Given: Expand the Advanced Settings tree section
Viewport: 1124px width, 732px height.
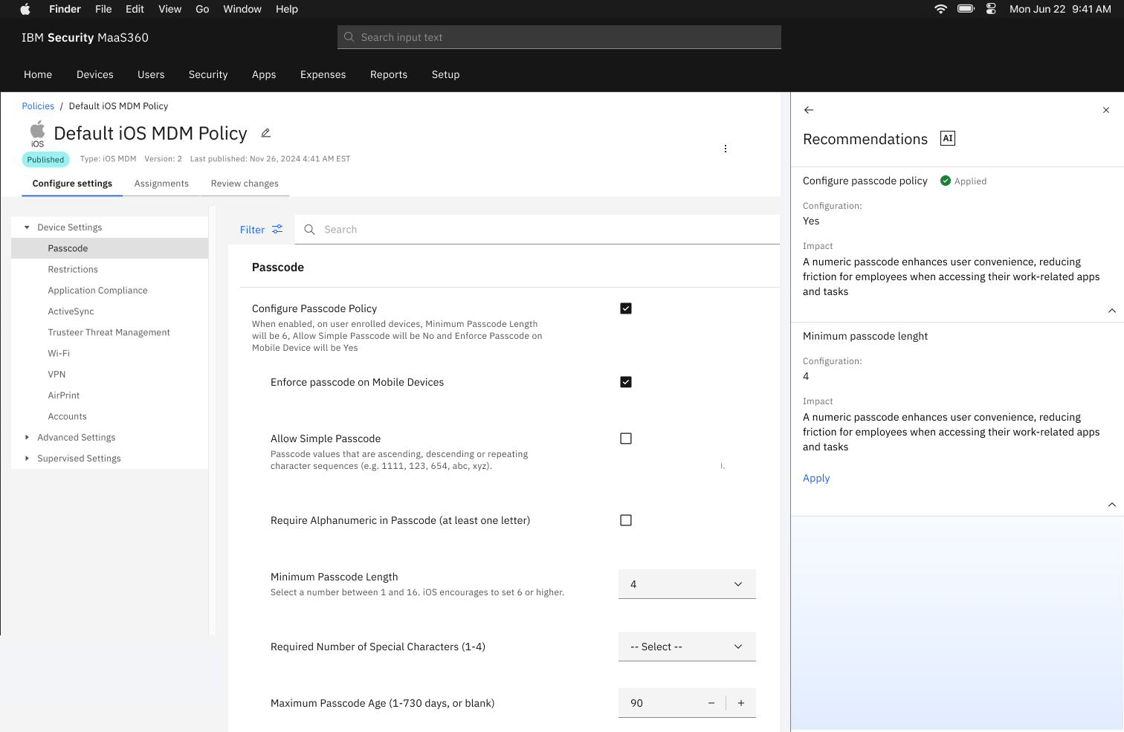Looking at the screenshot, I should (28, 438).
